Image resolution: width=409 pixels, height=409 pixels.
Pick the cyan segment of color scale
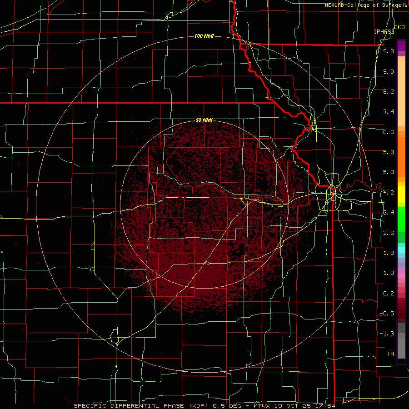coord(401,249)
